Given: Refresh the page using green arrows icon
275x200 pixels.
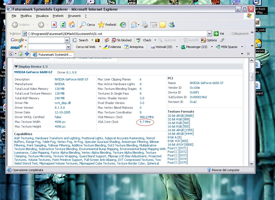Looking at the screenshot, I should pyautogui.click(x=63, y=25).
